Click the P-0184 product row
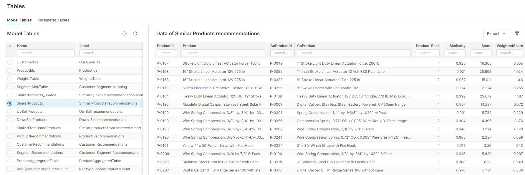This screenshot has width=525, height=175. click(x=163, y=96)
